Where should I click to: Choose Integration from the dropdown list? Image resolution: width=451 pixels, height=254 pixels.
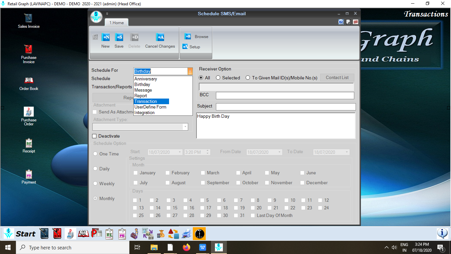point(144,112)
